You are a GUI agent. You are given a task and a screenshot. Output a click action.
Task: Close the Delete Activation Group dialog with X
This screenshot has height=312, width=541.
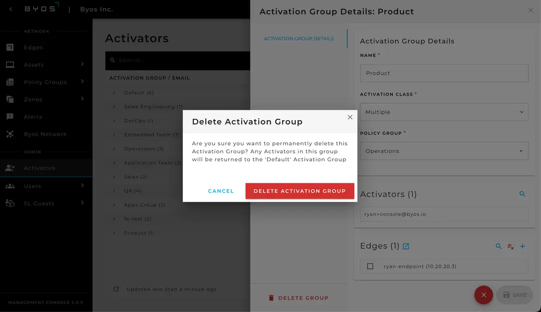350,117
